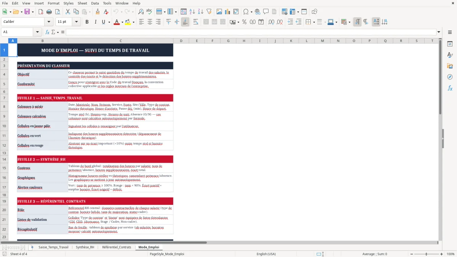Open the Function Wizard next to the Name Box

click(47, 32)
